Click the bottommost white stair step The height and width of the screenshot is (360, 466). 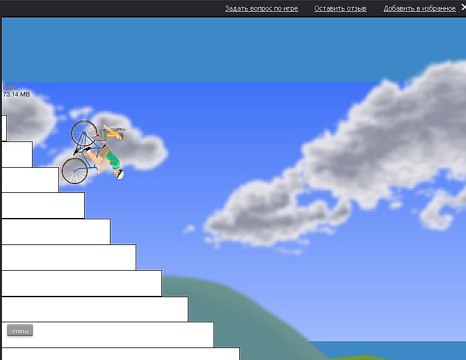point(121,354)
